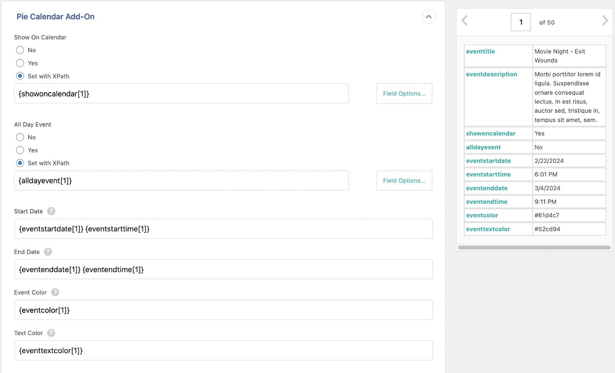Focus the End Date input field

click(223, 270)
